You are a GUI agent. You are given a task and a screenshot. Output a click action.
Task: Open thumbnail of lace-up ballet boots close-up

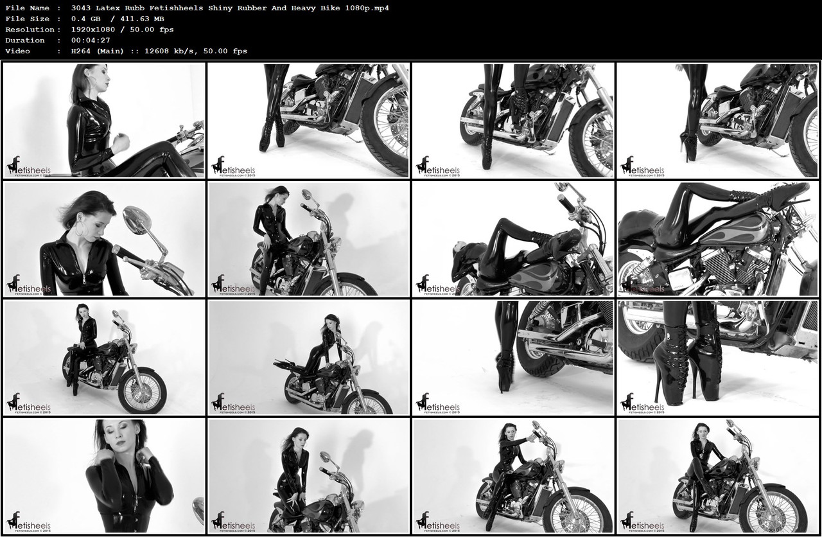[718, 357]
